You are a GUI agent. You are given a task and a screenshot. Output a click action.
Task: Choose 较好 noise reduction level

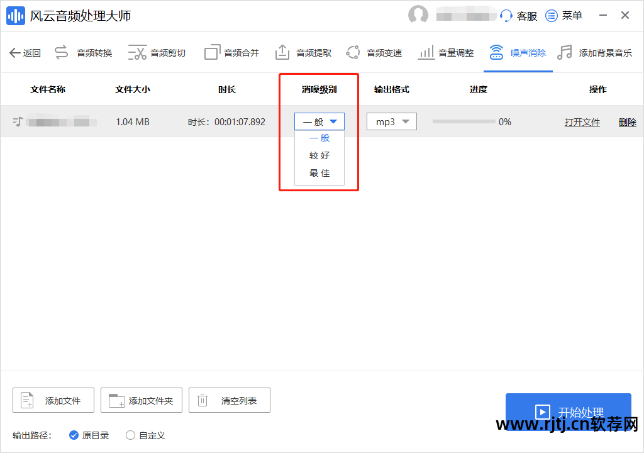tap(319, 155)
